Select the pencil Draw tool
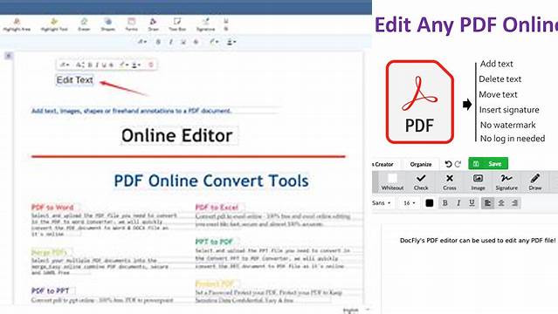This screenshot has height=314, width=558. pyautogui.click(x=535, y=181)
